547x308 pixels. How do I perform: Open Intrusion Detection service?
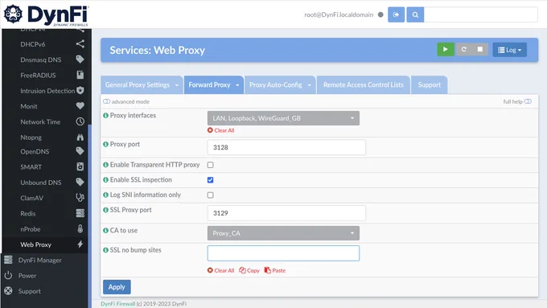click(x=47, y=91)
